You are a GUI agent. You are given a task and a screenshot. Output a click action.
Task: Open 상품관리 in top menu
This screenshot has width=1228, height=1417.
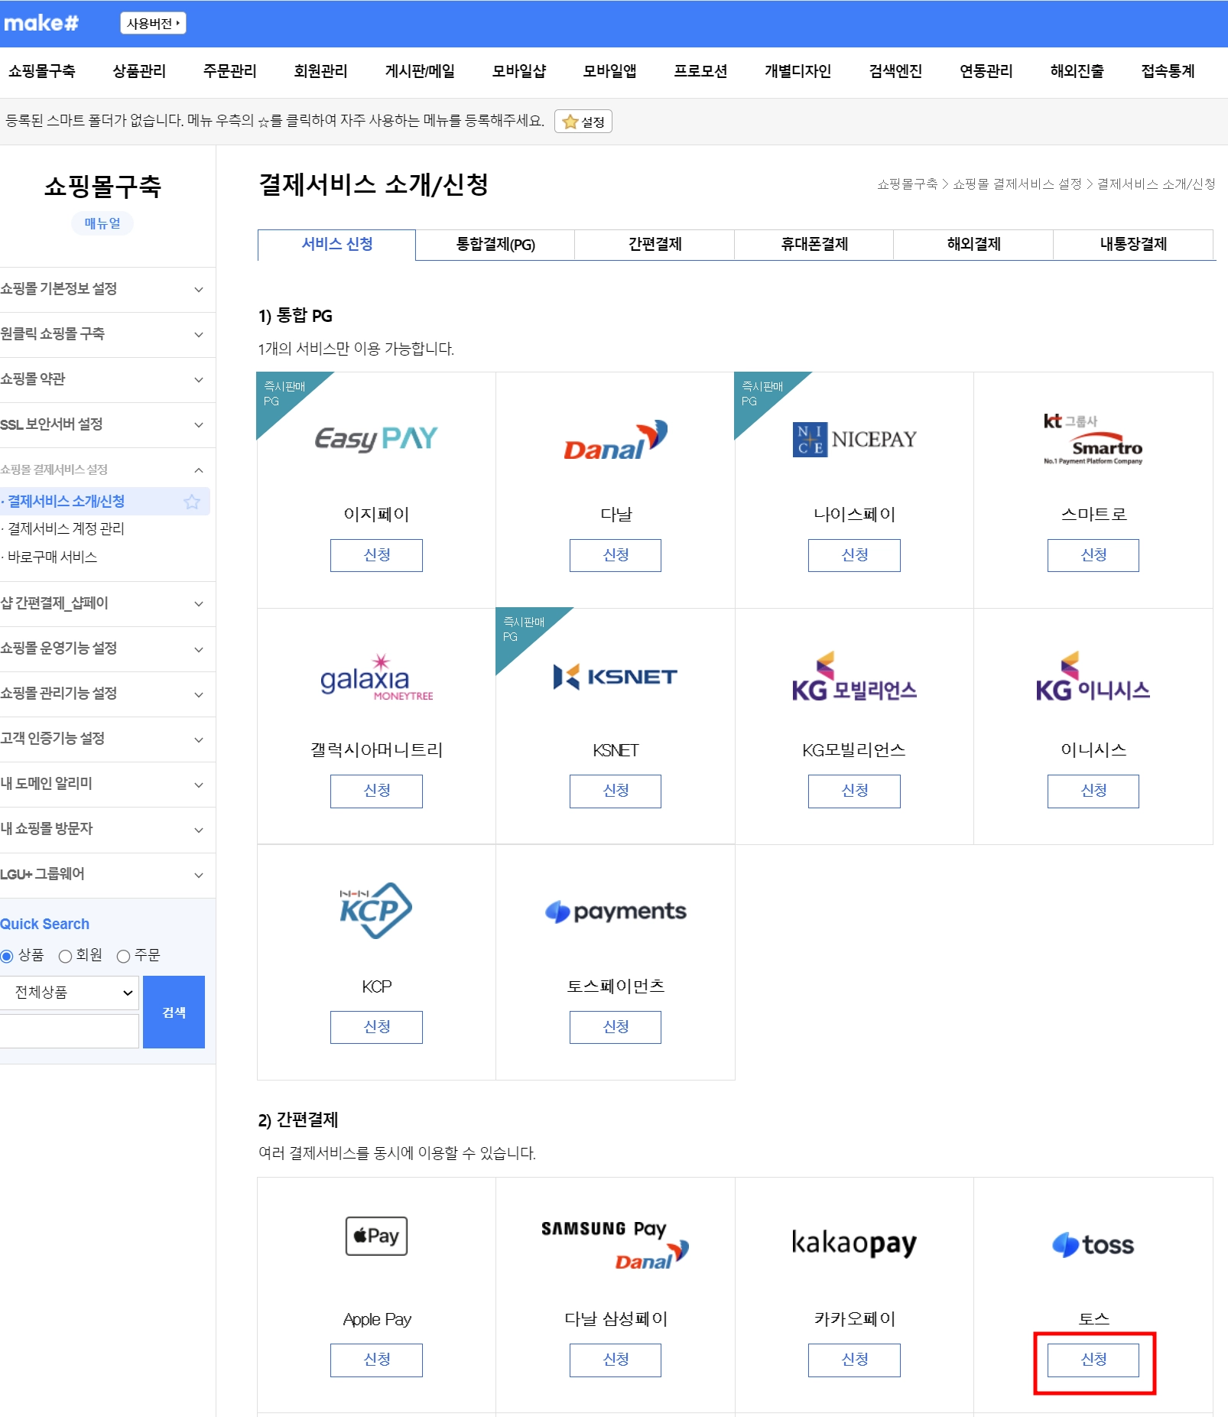coord(139,71)
